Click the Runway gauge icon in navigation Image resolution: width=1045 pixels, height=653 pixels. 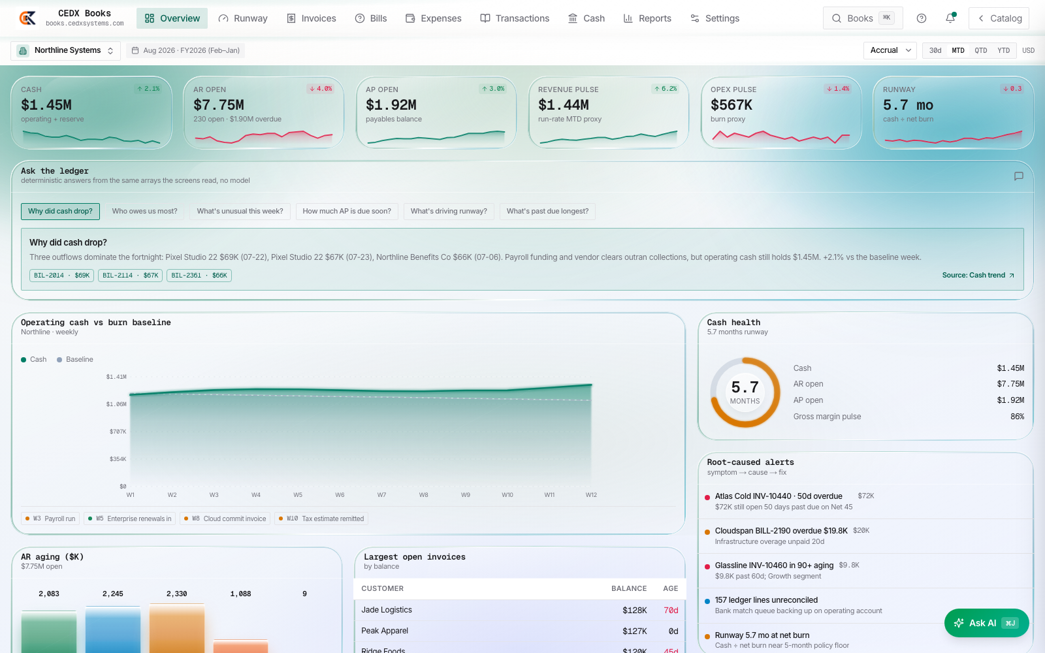pyautogui.click(x=223, y=18)
